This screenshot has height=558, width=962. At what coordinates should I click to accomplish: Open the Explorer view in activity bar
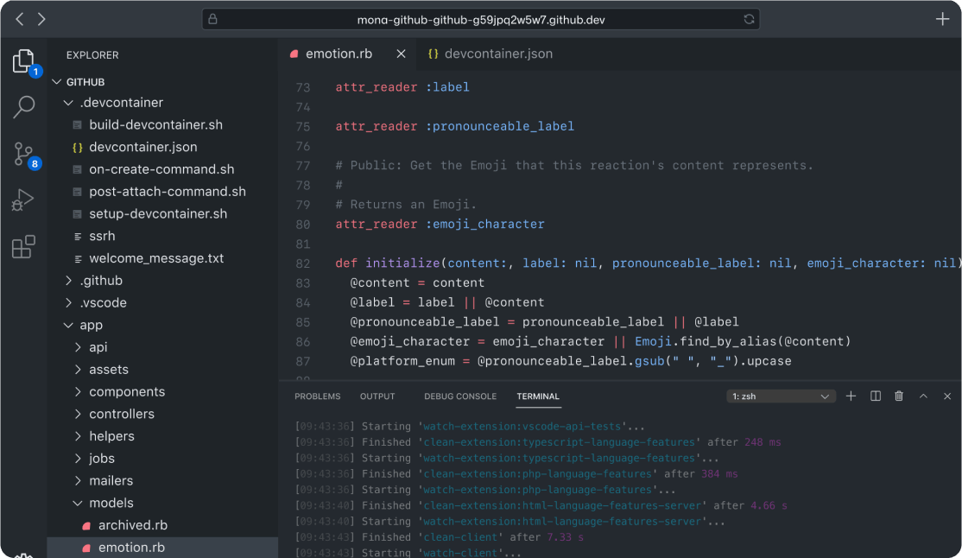[x=23, y=61]
